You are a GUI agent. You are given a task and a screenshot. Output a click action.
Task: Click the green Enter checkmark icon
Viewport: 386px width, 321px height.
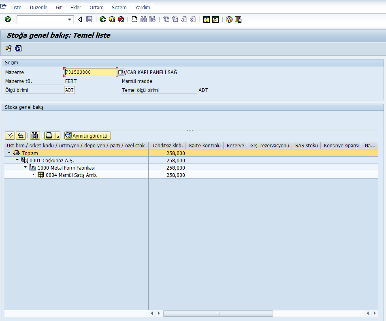8,19
